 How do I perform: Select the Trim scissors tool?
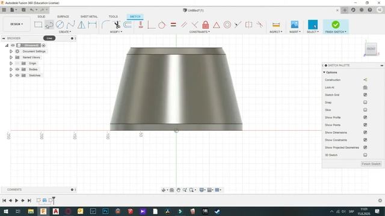(117, 25)
